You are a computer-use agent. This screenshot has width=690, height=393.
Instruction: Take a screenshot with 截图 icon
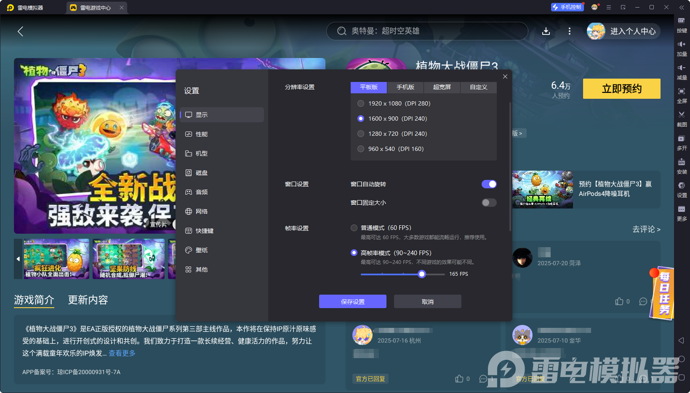click(682, 115)
